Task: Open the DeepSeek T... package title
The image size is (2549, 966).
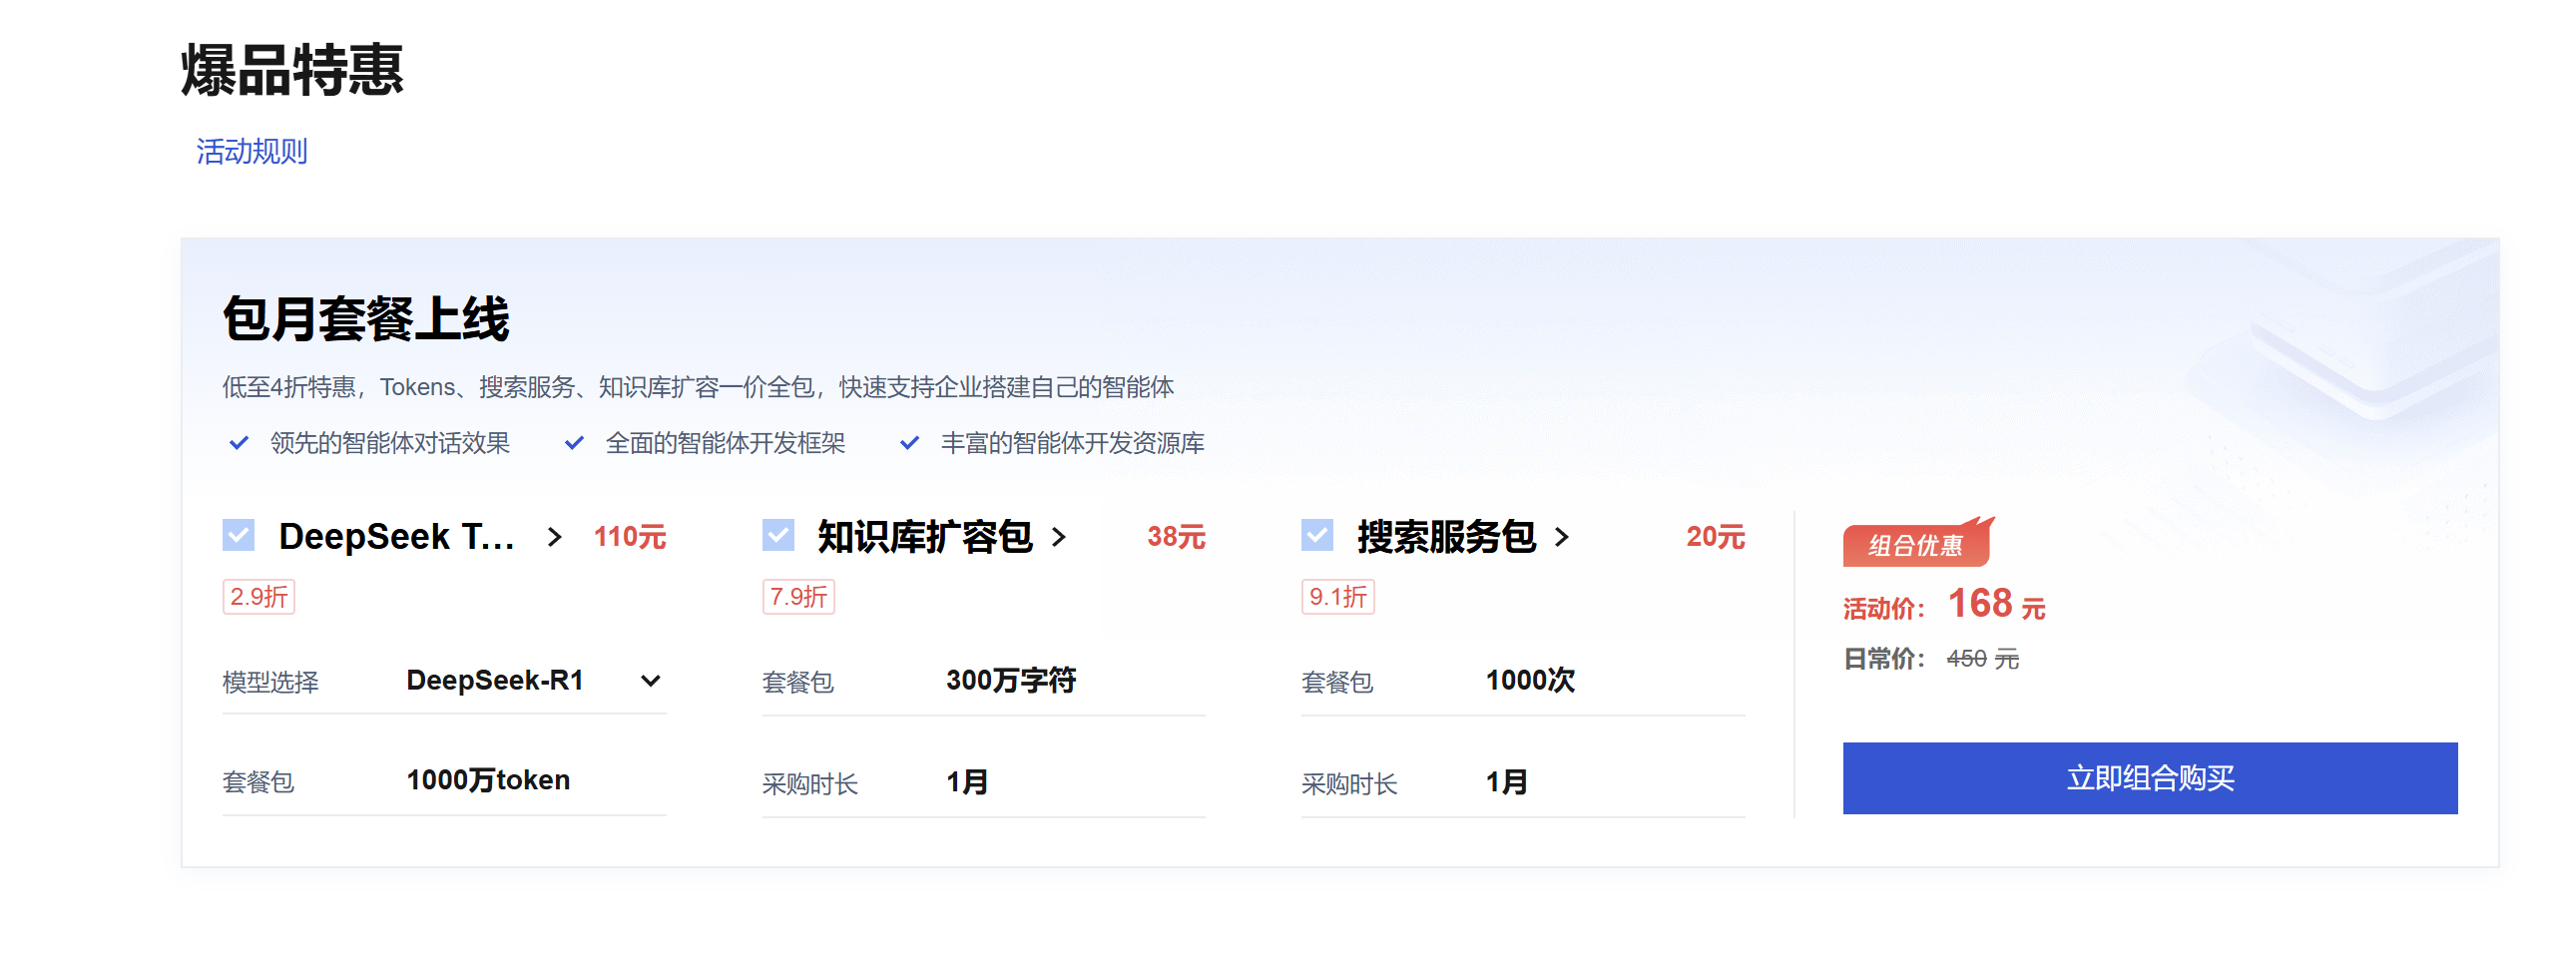Action: tap(396, 537)
